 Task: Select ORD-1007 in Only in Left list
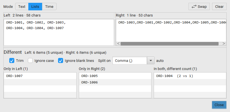[x=40, y=76]
